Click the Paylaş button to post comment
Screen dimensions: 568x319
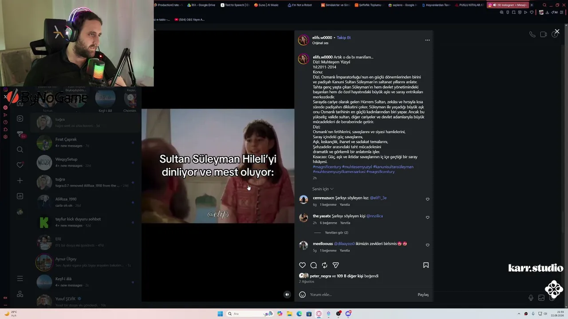point(423,295)
